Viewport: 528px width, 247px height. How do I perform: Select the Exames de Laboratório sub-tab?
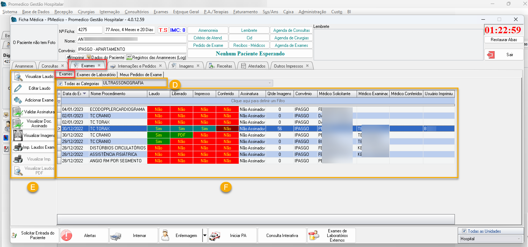96,74
